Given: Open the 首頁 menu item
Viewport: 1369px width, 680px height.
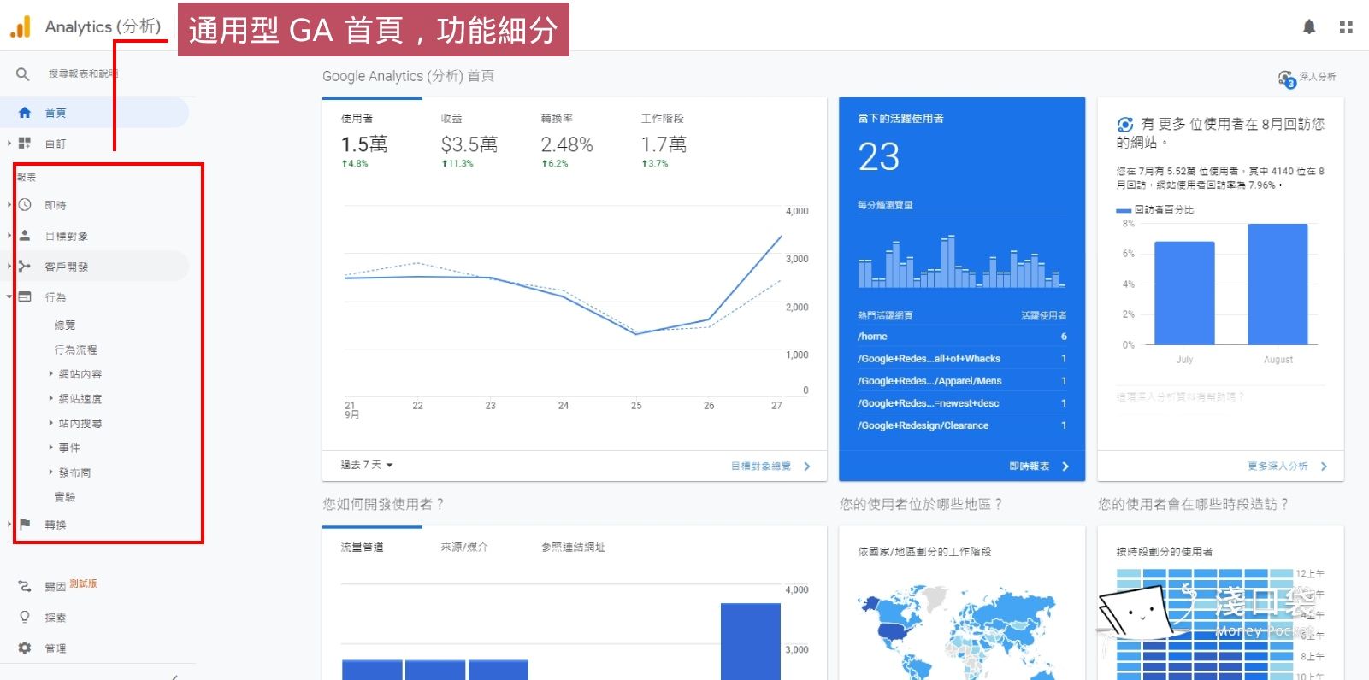Looking at the screenshot, I should [x=95, y=113].
